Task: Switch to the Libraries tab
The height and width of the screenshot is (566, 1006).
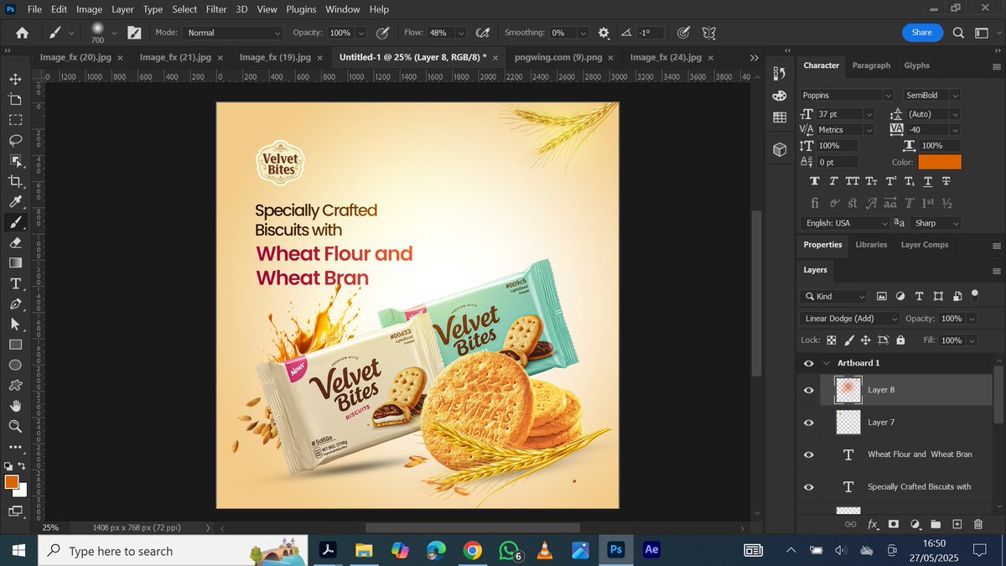Action: [x=871, y=245]
